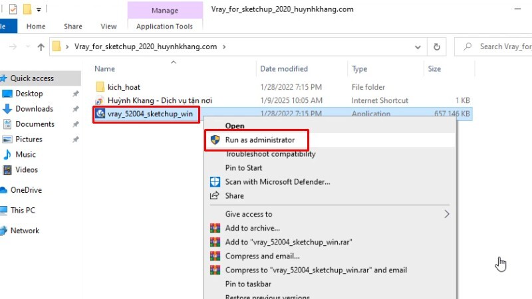532x299 pixels.
Task: Open the recent locations dropdown arrow
Action: tap(28, 47)
